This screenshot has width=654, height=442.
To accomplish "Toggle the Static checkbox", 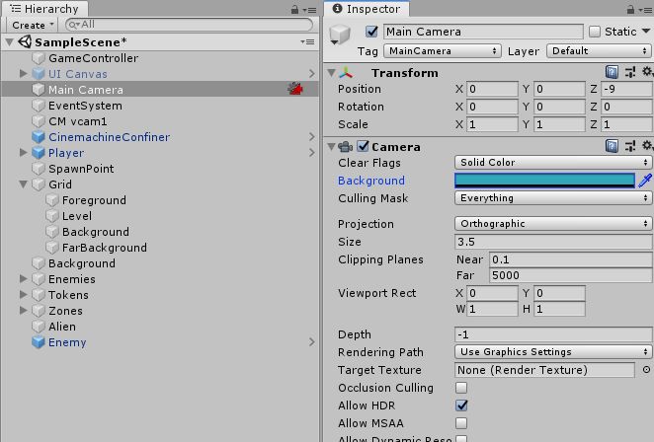I will [x=595, y=32].
